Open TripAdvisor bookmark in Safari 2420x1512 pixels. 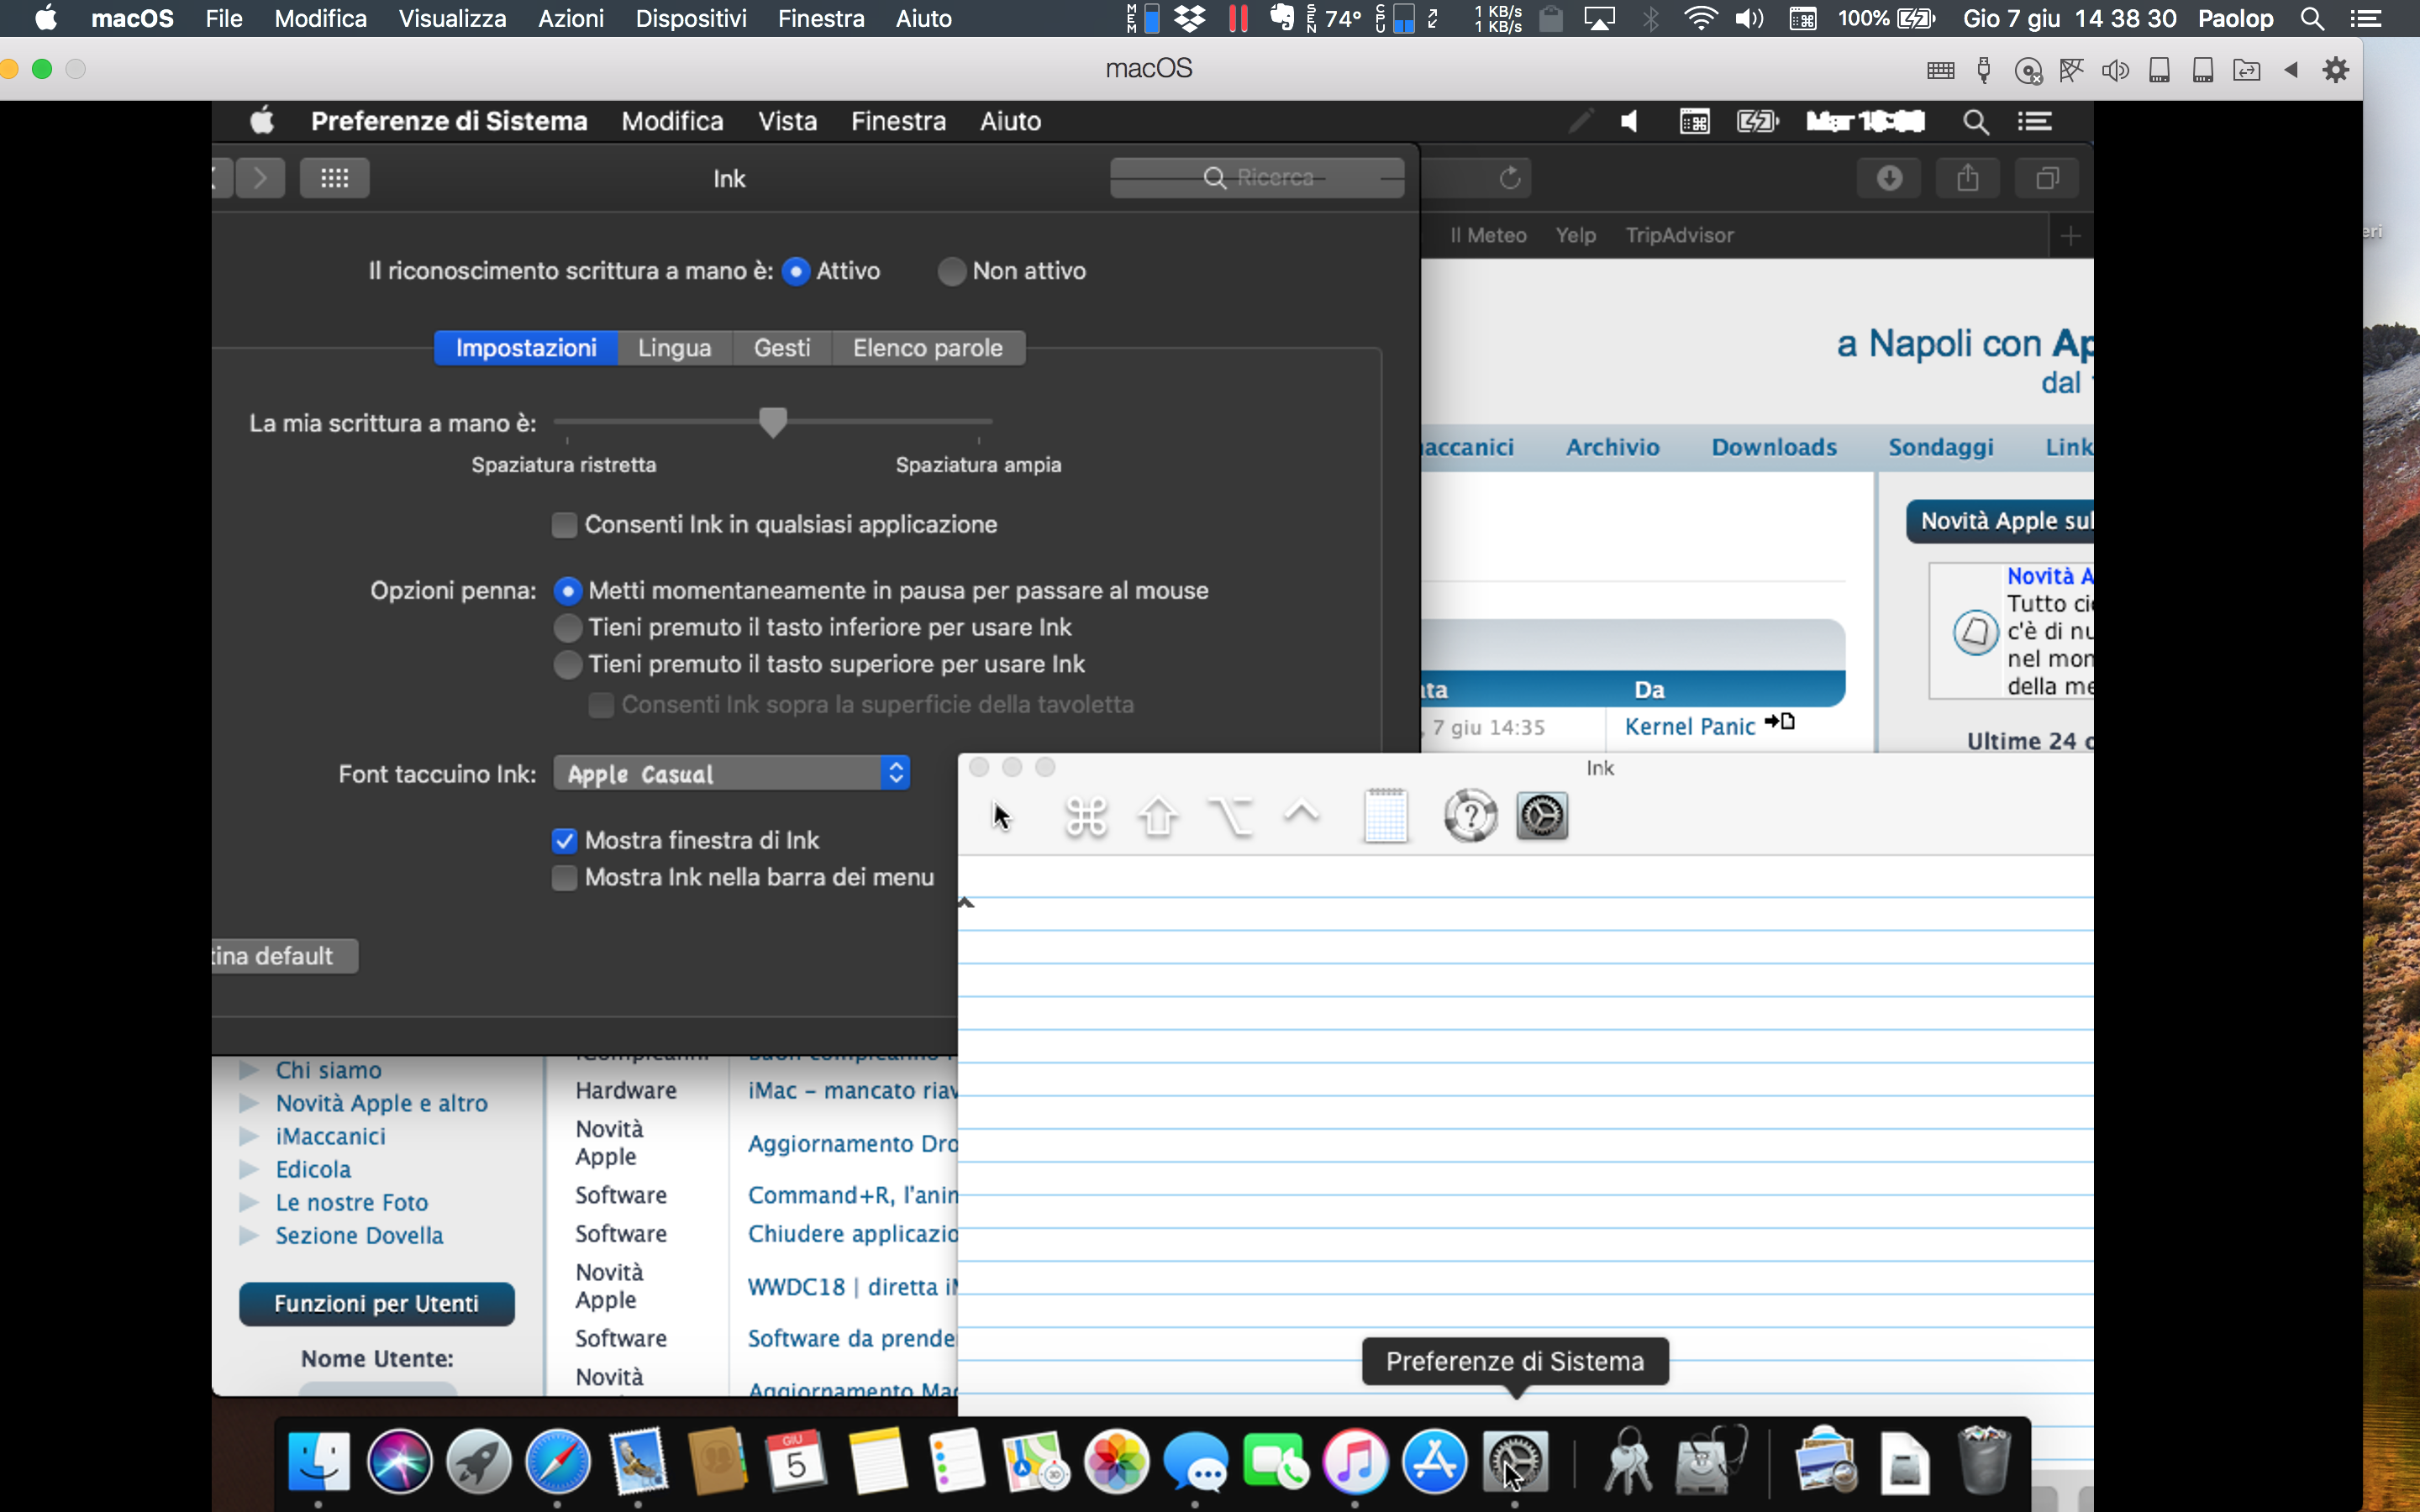tap(1679, 235)
